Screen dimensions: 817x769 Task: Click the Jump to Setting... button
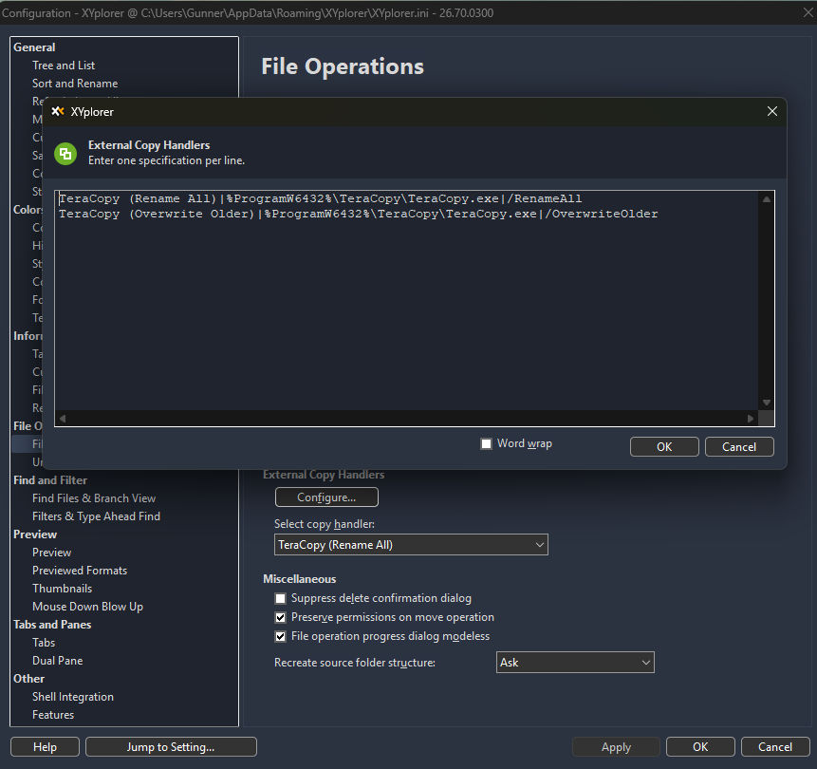[171, 747]
